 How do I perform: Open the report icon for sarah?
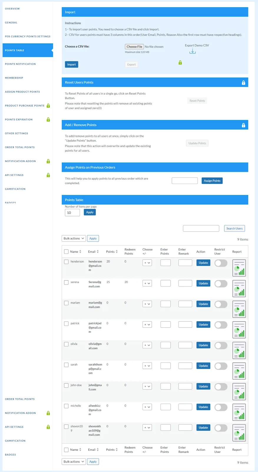point(239,371)
